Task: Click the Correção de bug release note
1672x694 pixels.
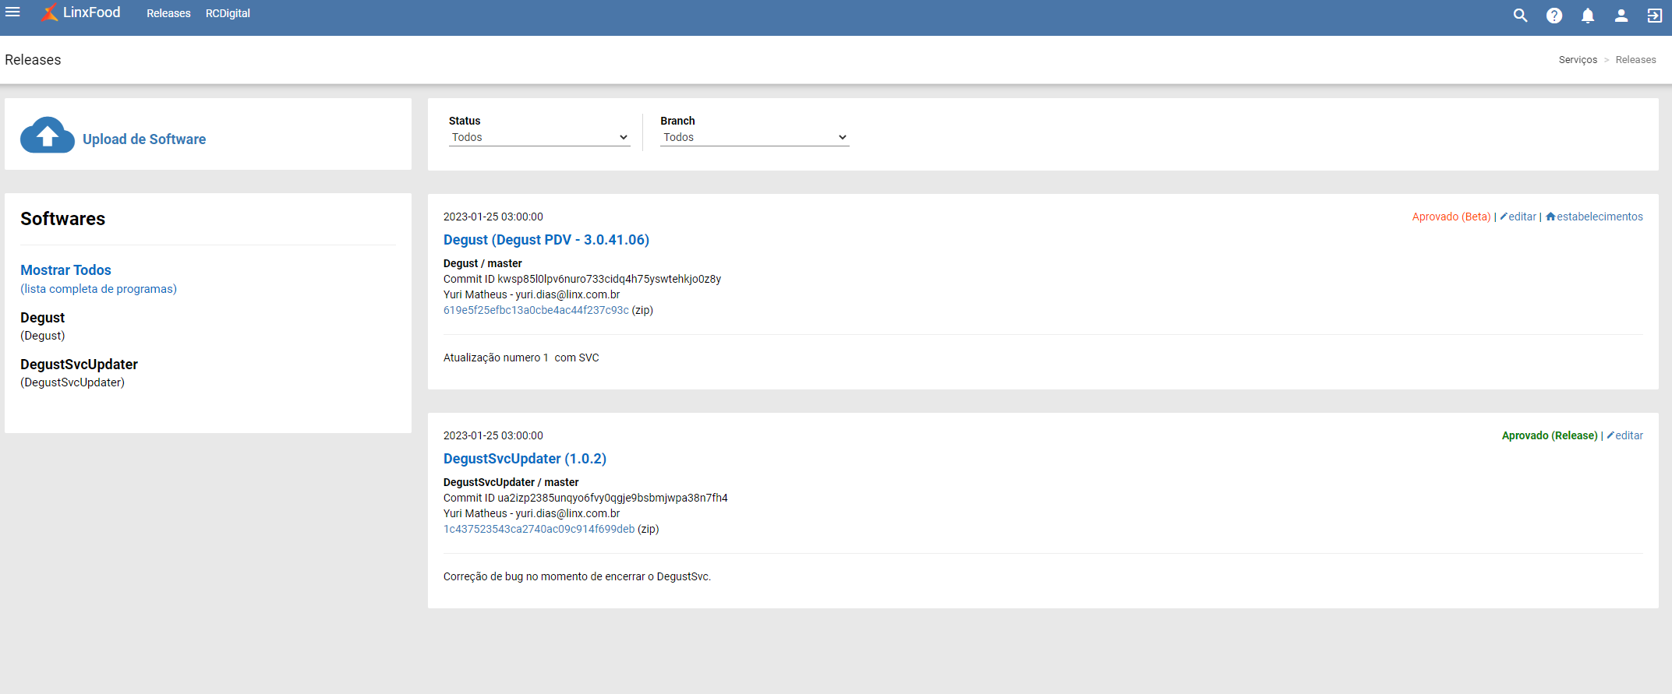Action: tap(577, 576)
